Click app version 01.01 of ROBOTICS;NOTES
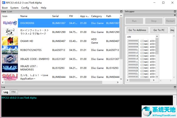 (x=83, y=50)
